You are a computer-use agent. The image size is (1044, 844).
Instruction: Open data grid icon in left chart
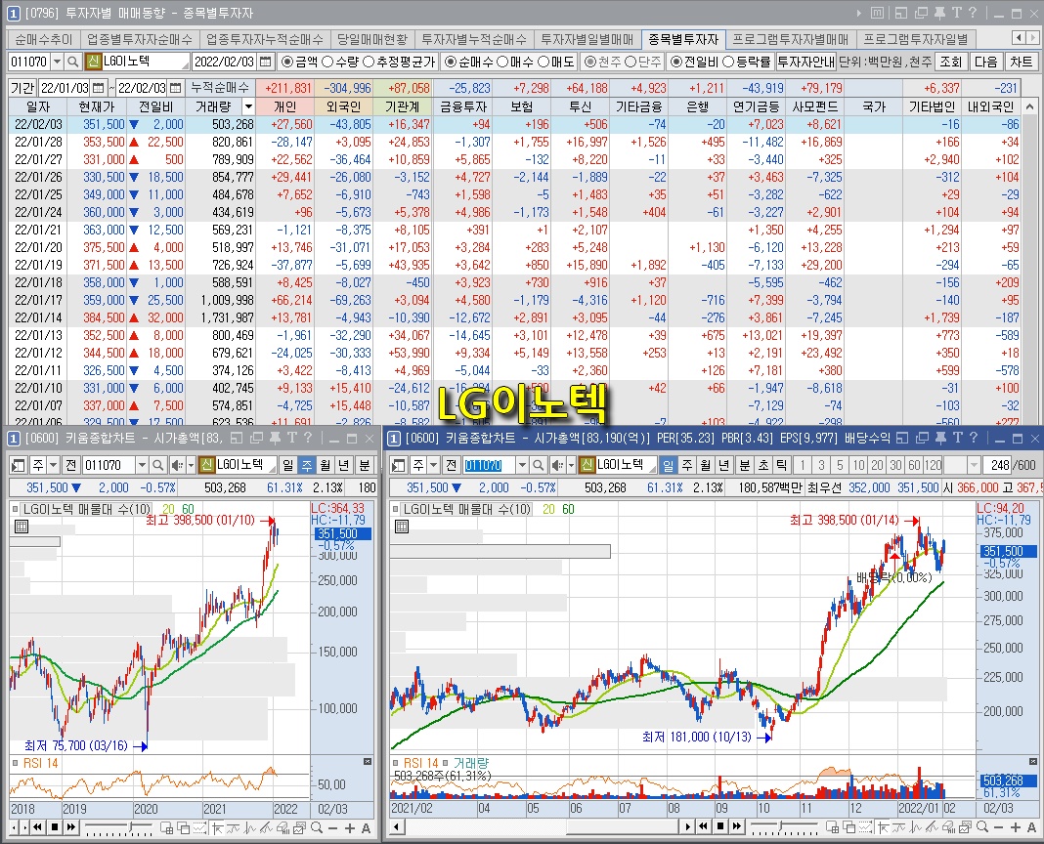click(x=22, y=527)
